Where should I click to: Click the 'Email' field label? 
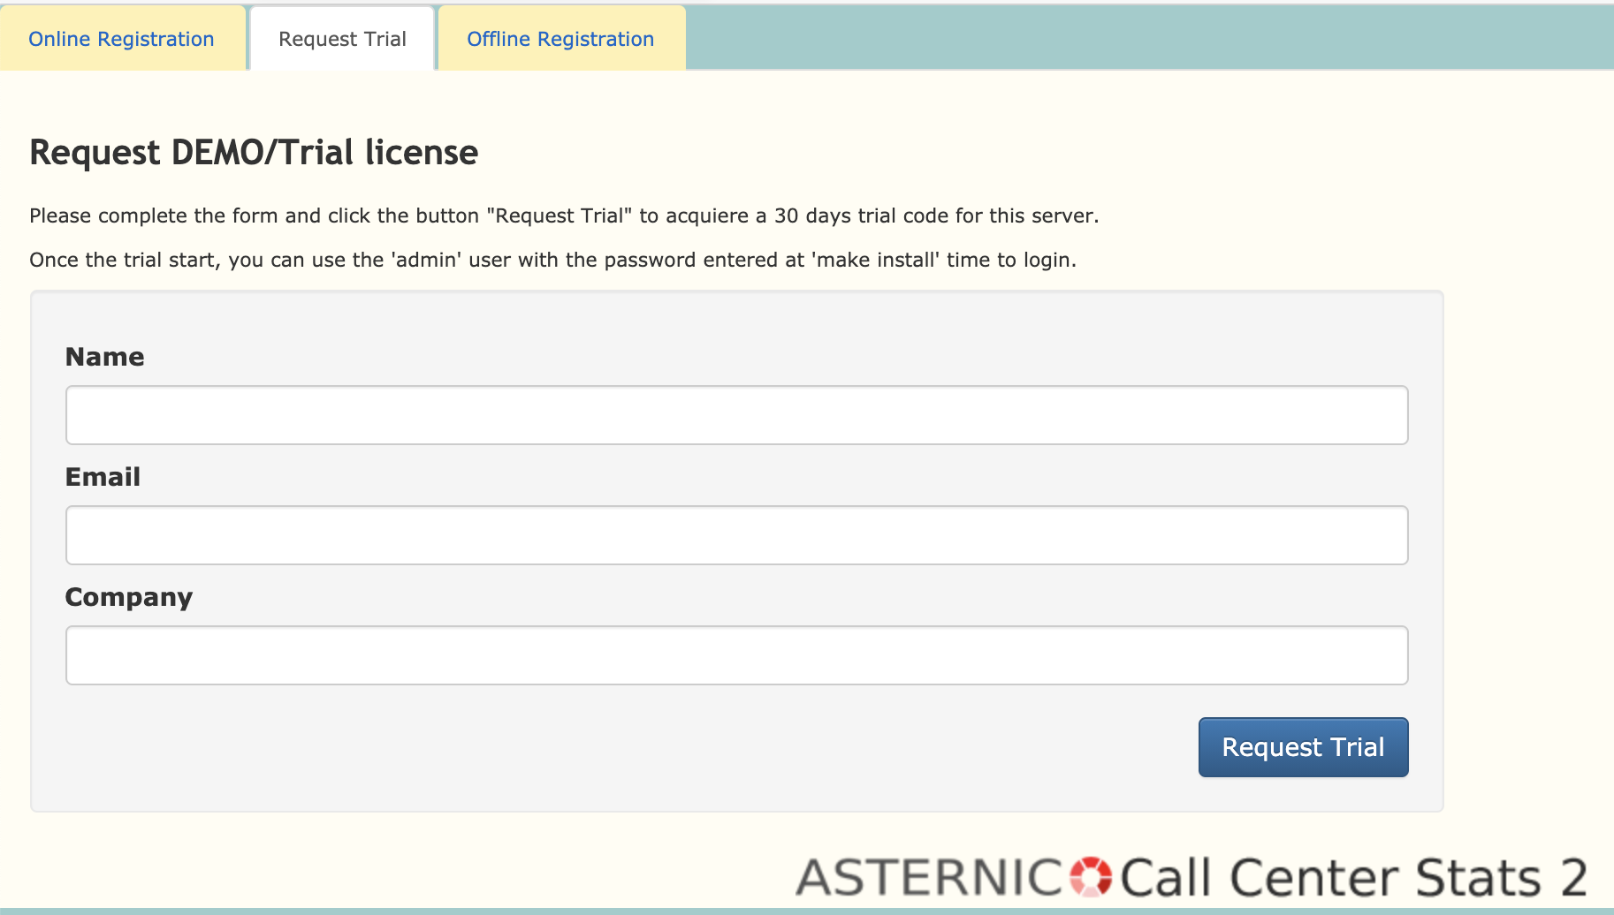[103, 477]
